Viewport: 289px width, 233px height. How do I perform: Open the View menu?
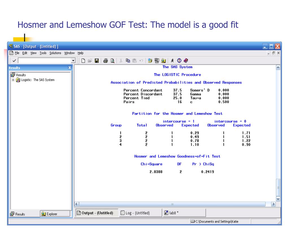click(x=33, y=53)
